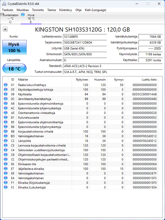
Task: Click the Isäntäkirjoituskertoja value 4339 GB
Action: point(150,43)
